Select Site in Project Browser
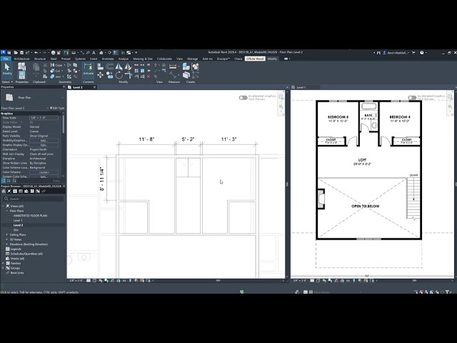The height and width of the screenshot is (343, 457). click(16, 230)
